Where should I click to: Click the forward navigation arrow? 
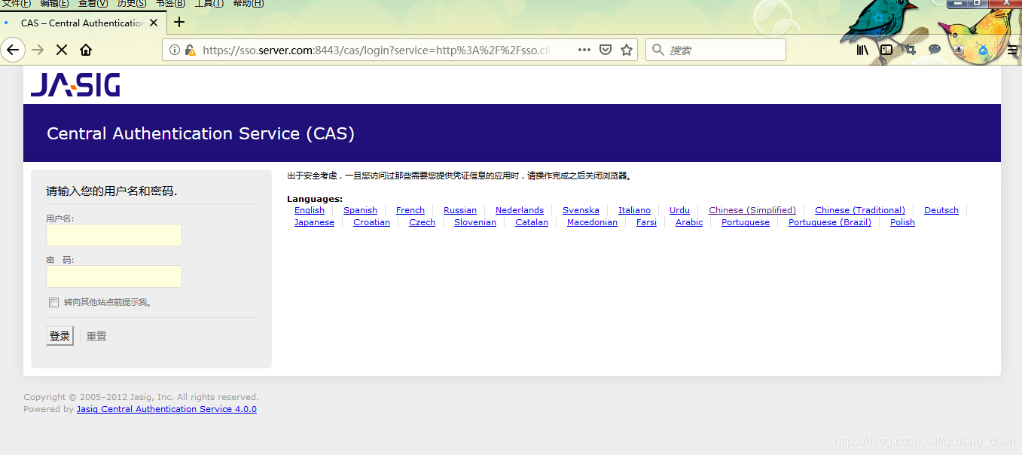pyautogui.click(x=38, y=50)
